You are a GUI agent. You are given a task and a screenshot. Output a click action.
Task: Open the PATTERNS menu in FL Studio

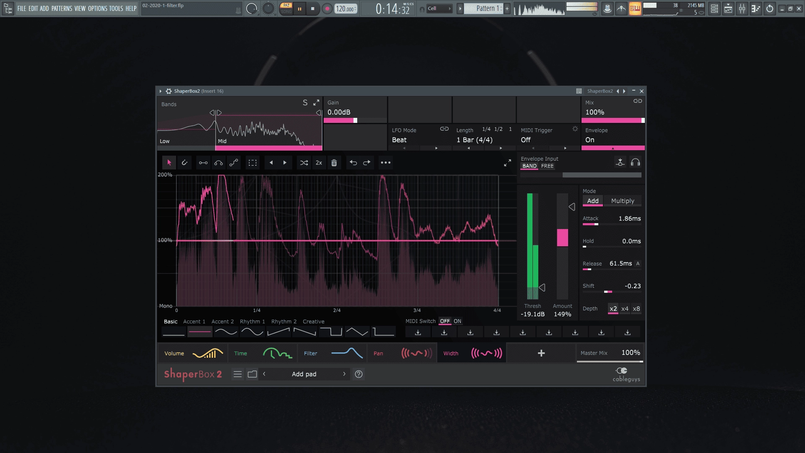click(62, 8)
